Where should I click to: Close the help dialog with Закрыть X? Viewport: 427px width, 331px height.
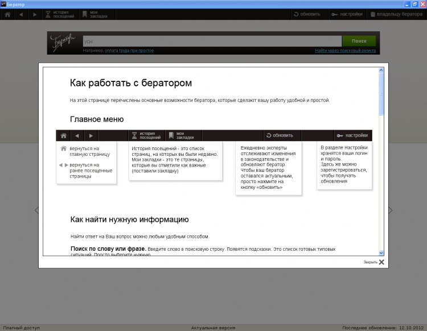[381, 262]
